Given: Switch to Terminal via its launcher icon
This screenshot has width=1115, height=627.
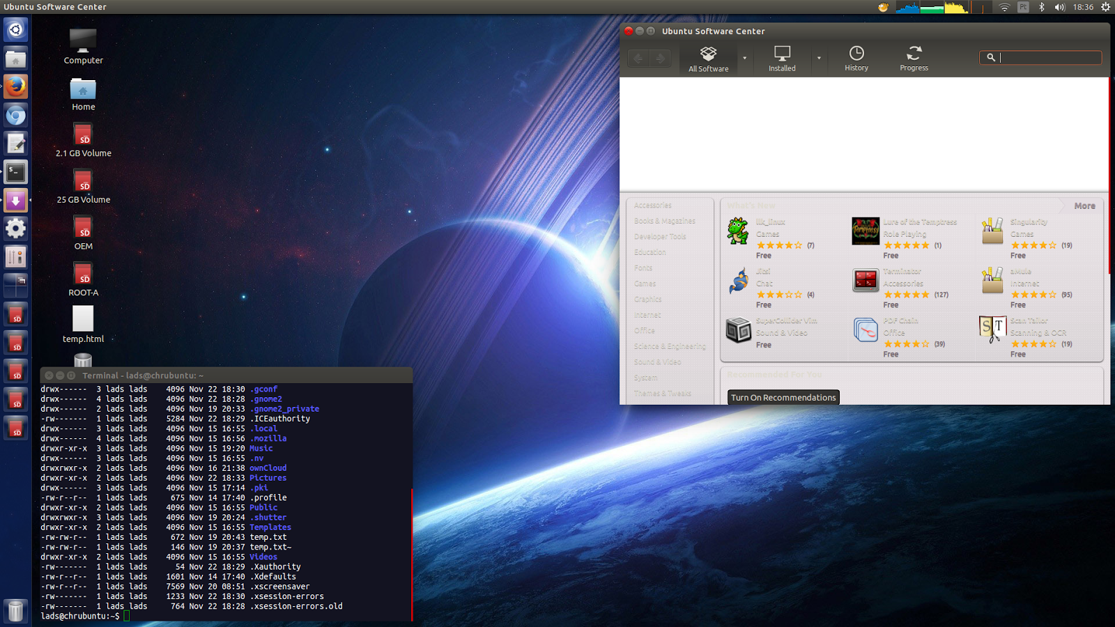Looking at the screenshot, I should tap(15, 172).
